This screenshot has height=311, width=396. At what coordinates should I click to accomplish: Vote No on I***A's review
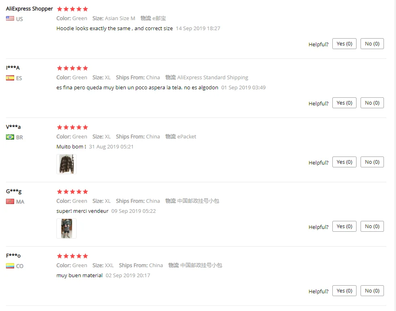(x=372, y=103)
